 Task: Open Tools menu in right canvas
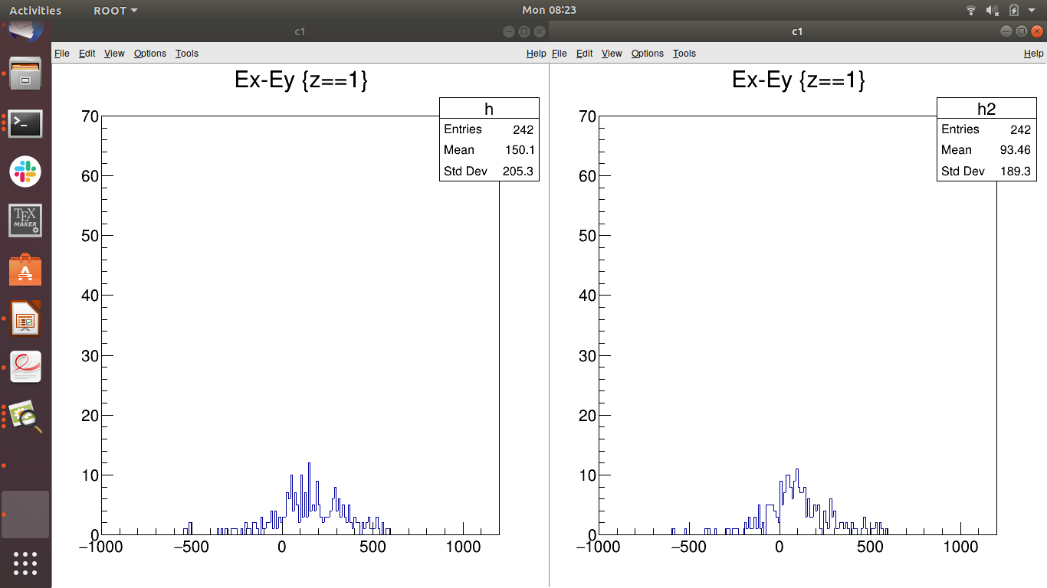pos(684,53)
